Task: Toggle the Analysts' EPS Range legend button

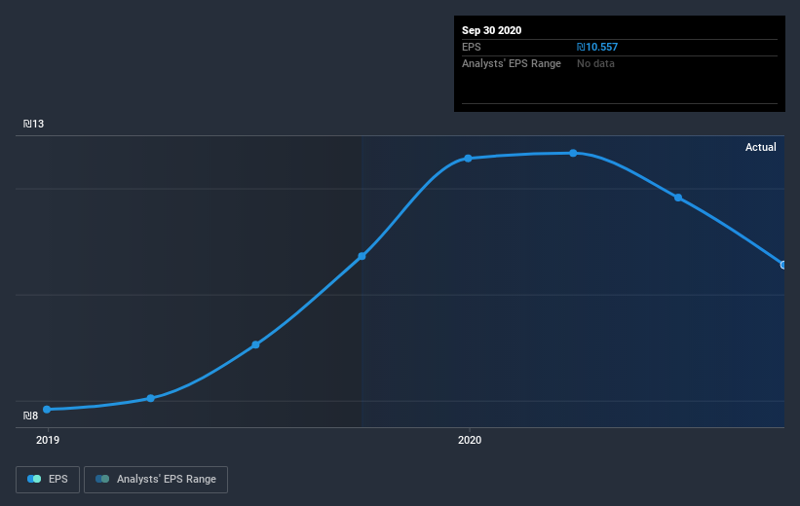Action: (156, 479)
